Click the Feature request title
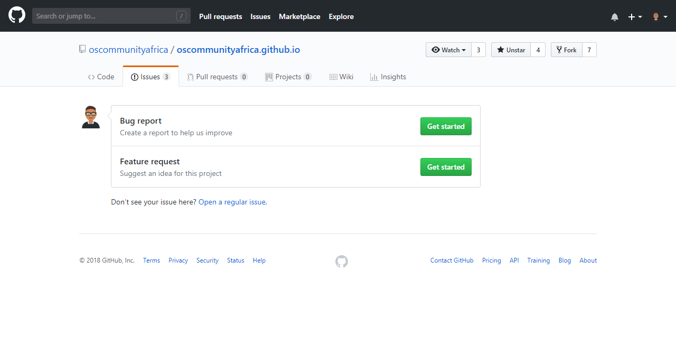 coord(150,162)
